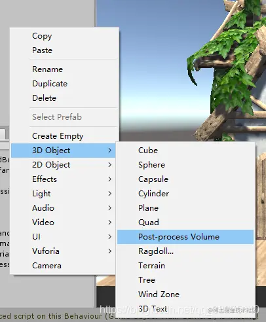Expand arrow next to UI

[x=110, y=237]
